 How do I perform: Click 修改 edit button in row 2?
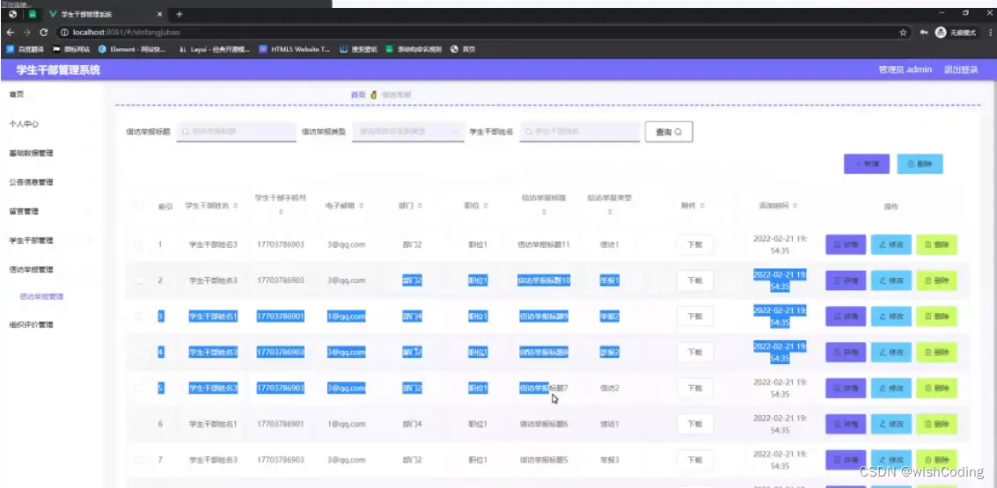pyautogui.click(x=891, y=280)
